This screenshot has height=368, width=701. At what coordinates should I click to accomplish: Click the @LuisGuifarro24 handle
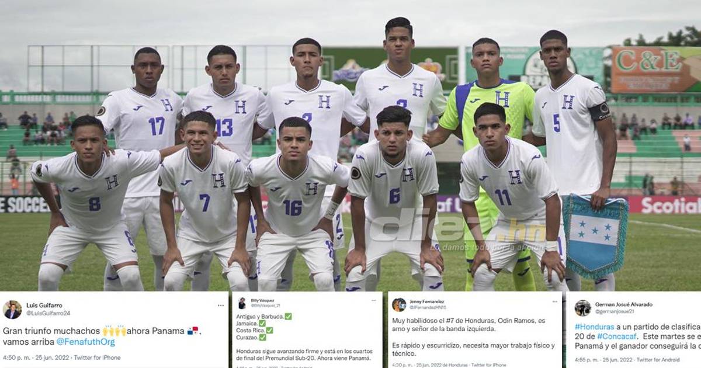[48, 313]
